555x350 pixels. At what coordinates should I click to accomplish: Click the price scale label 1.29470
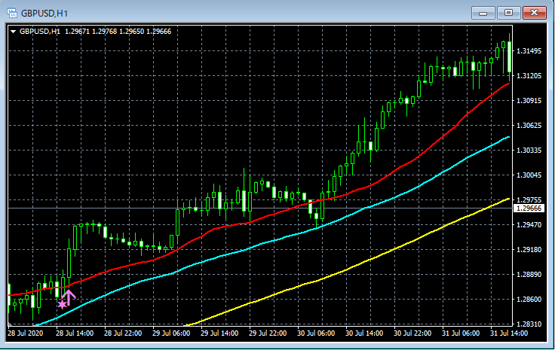[x=529, y=224]
